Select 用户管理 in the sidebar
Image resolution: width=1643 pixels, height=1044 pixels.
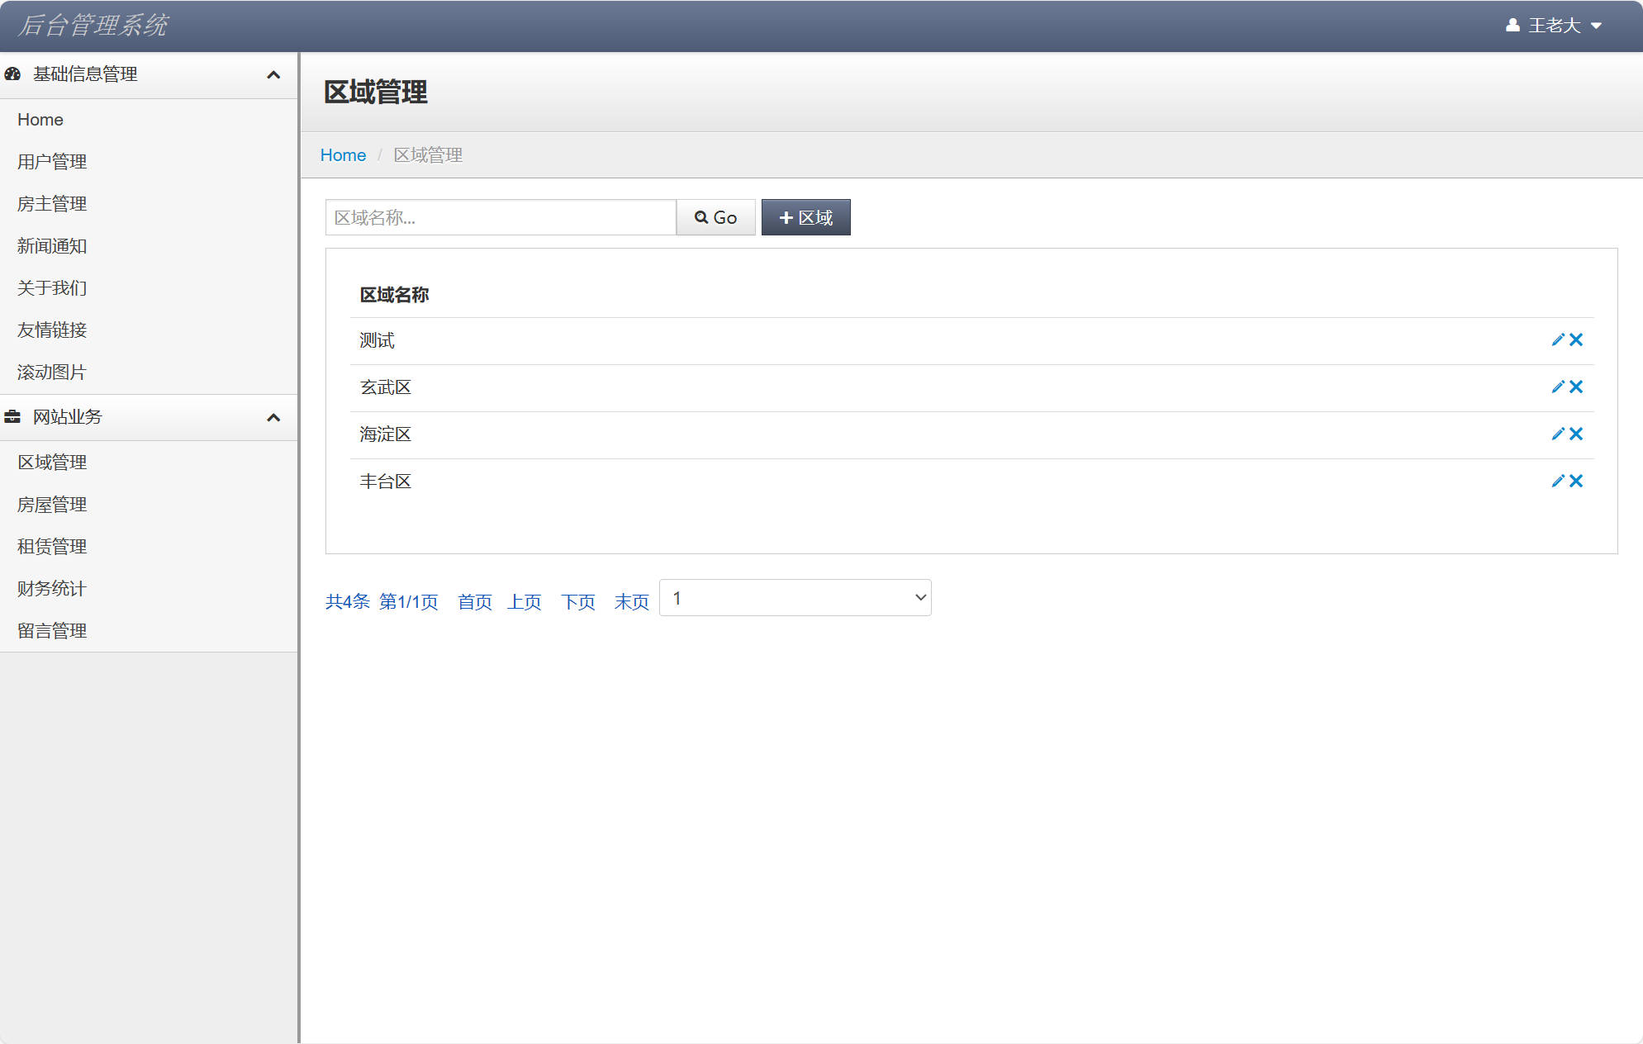pos(51,162)
